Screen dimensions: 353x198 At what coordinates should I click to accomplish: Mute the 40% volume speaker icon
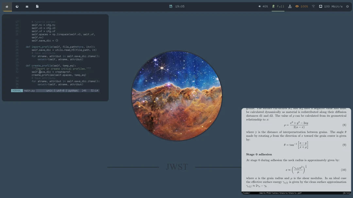[260, 7]
